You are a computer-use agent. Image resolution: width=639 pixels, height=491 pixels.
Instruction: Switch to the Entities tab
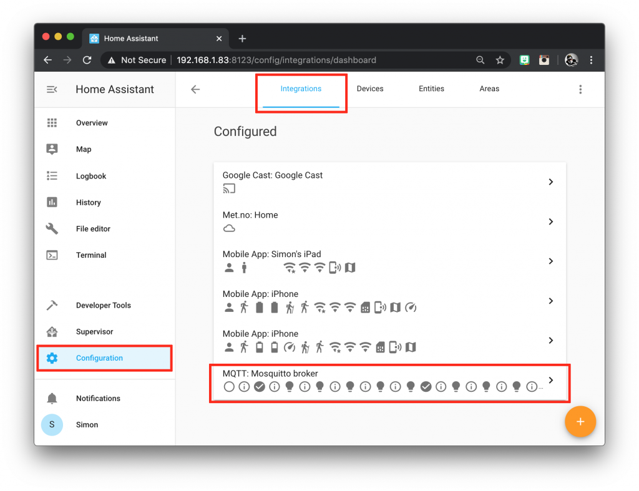pos(431,89)
